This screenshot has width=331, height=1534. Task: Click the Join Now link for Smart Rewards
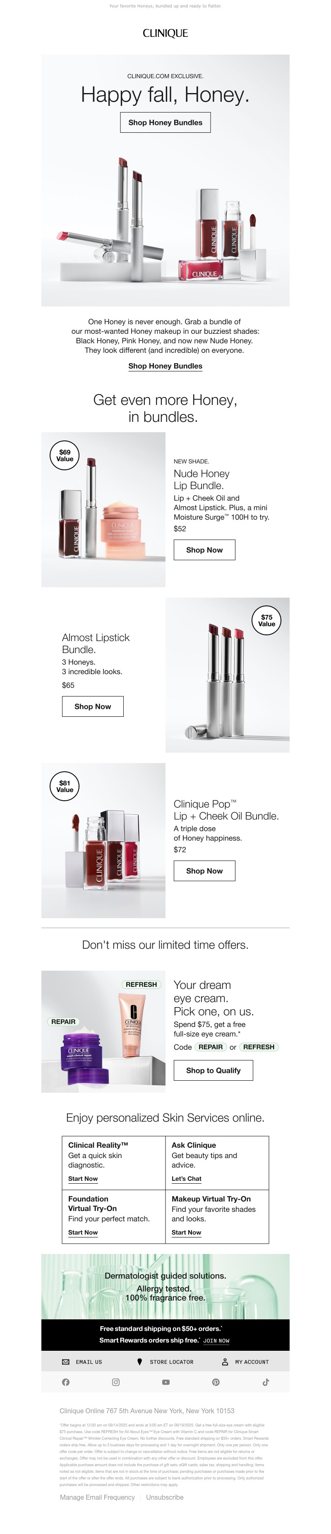[x=216, y=1341]
